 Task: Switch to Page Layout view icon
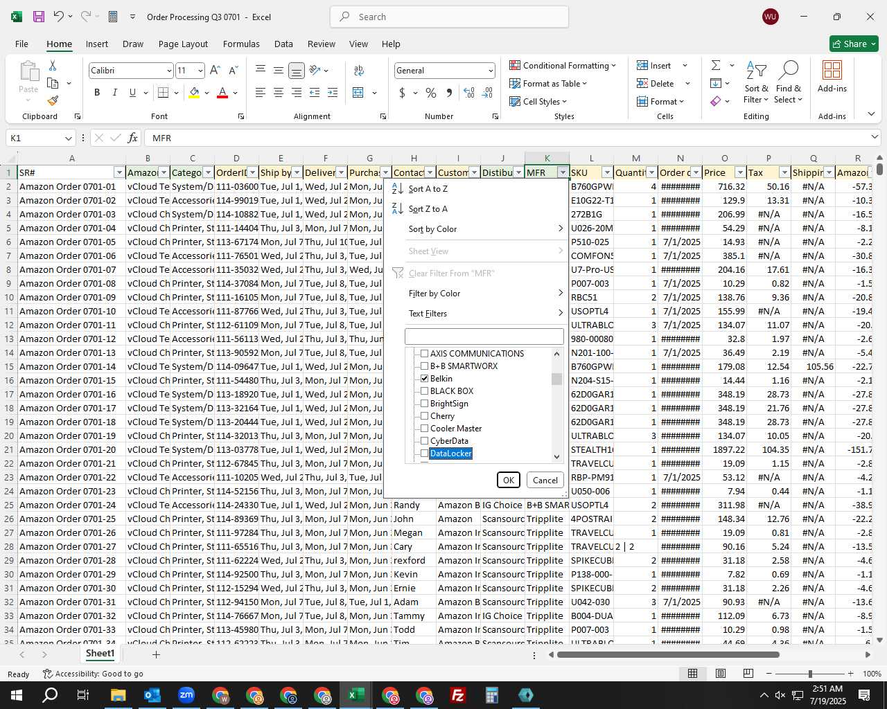coord(720,673)
